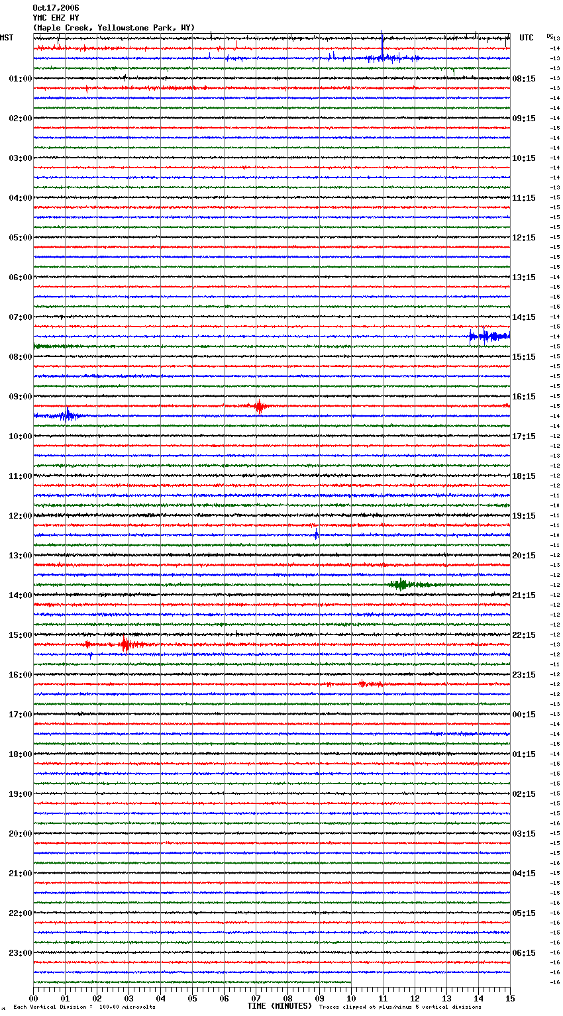Click the blue seismic burst in the 07:00 hour
Viewport: 563px width, 1016px height.
[489, 336]
